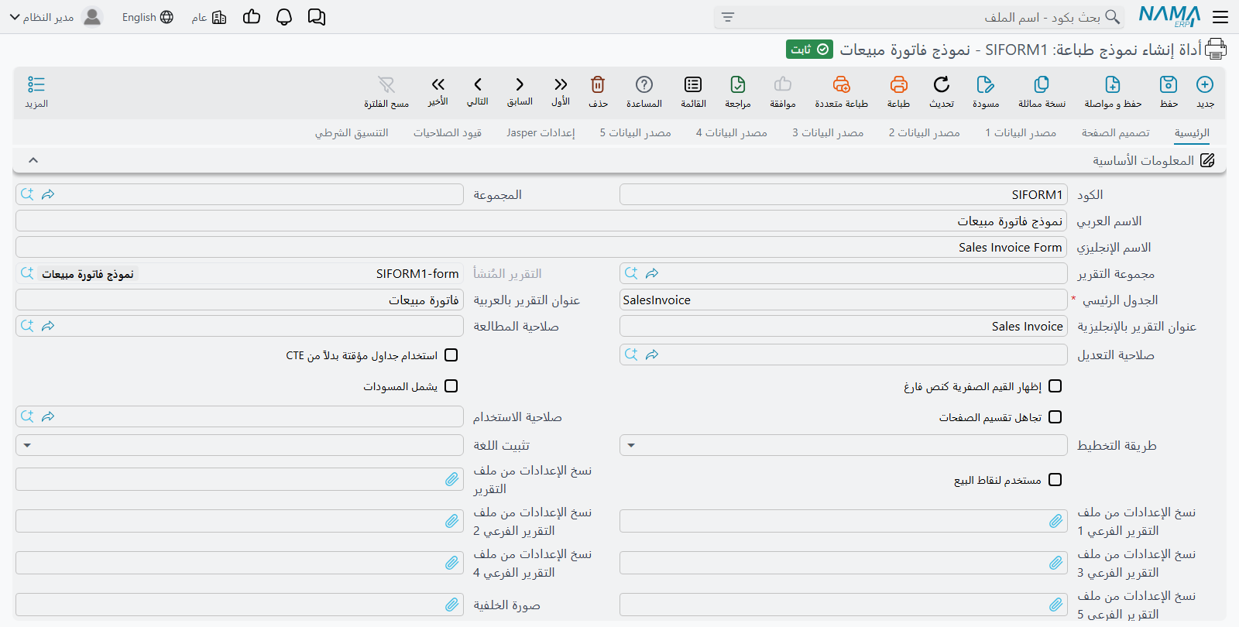Viewport: 1239px width, 627px height.
Task: Switch to تصميم الصفحة tab
Action: pyautogui.click(x=1116, y=132)
